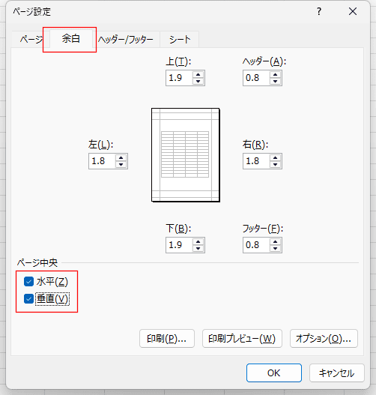Confirm settings with the OK button
This screenshot has width=376, height=395.
[x=274, y=373]
